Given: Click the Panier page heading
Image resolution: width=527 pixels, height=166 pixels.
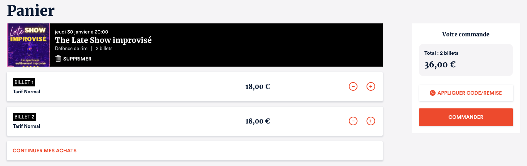Looking at the screenshot, I should (x=31, y=10).
